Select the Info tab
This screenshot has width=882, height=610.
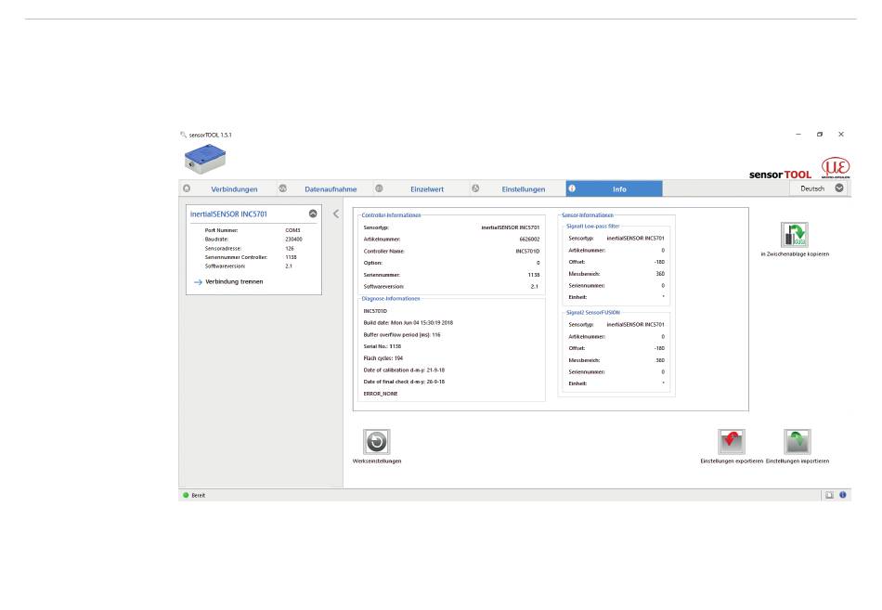(x=615, y=189)
